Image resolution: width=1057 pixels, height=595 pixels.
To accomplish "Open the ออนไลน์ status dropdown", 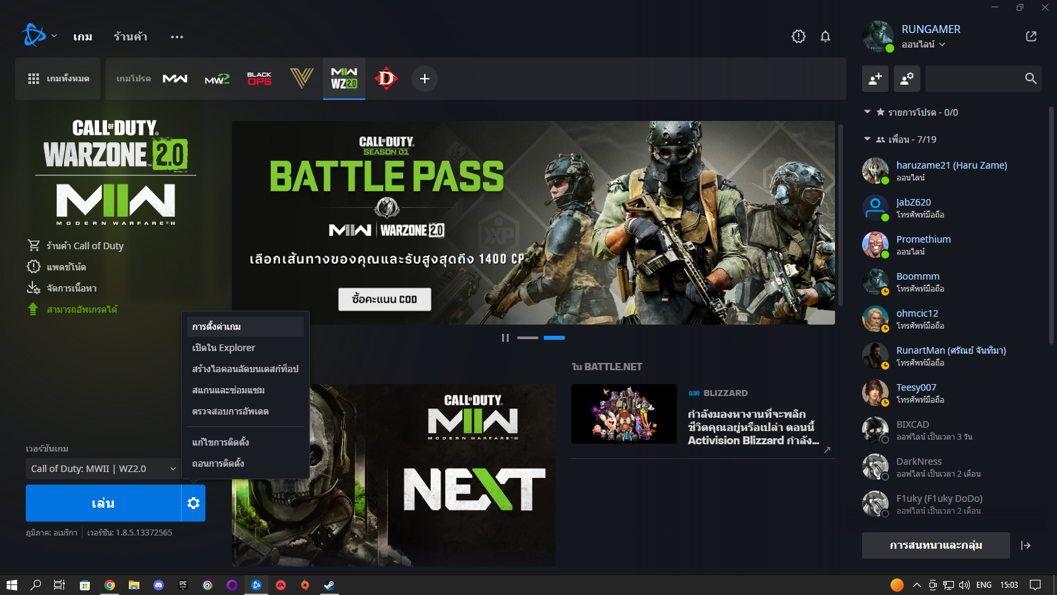I will tap(924, 44).
